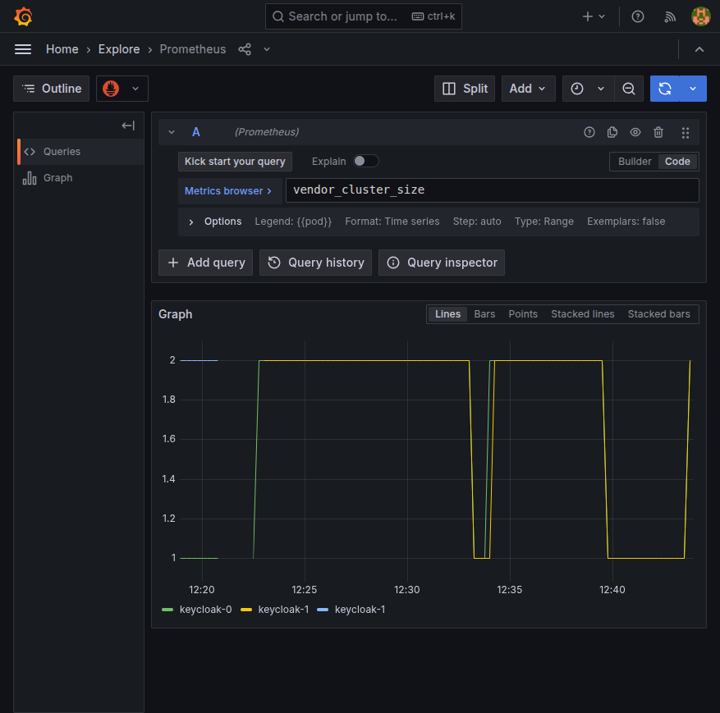The height and width of the screenshot is (713, 720).
Task: Click the drag handle dots of query A
Action: pos(685,133)
